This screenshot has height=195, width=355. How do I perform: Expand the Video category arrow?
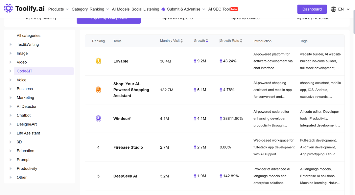click(11, 62)
